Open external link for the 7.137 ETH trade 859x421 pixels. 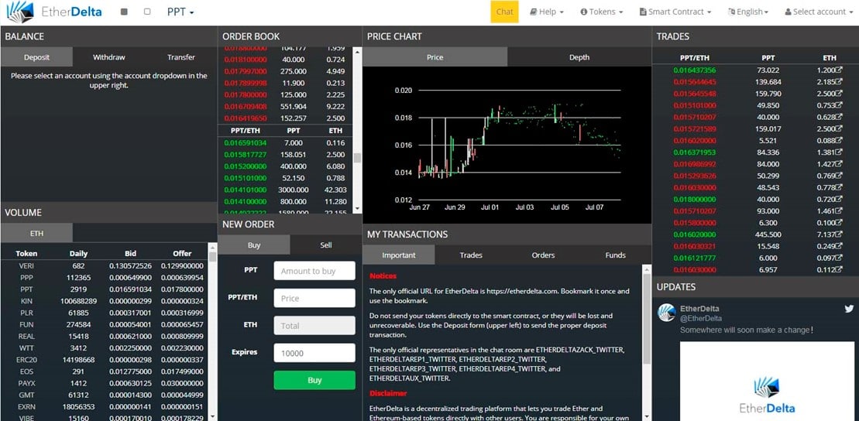pyautogui.click(x=840, y=234)
